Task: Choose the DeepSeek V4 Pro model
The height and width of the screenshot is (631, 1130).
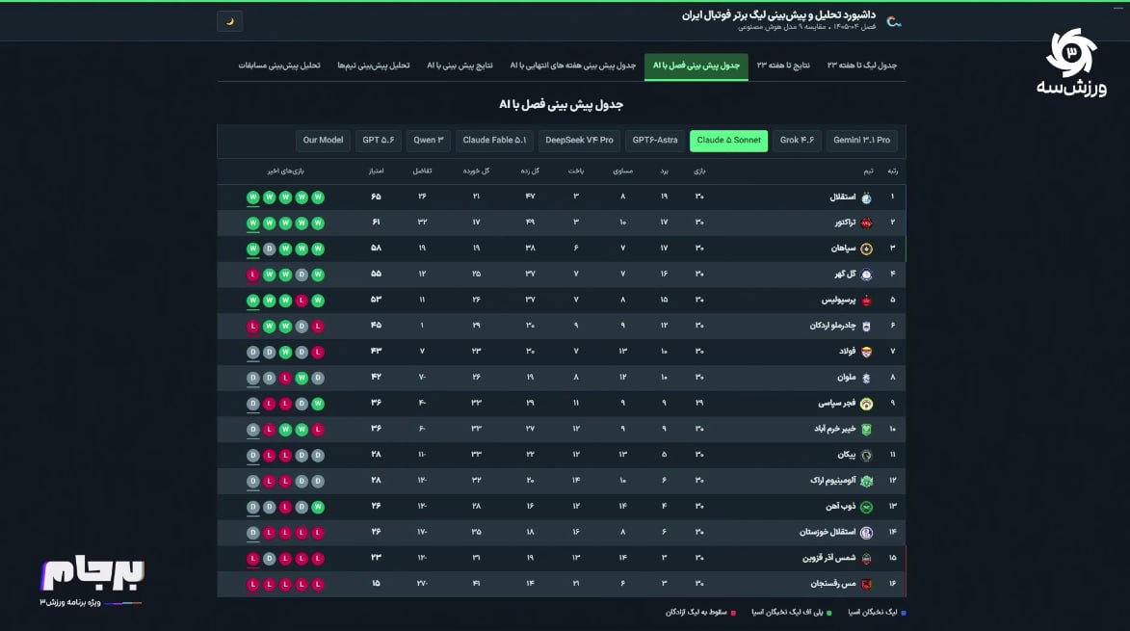Action: pos(579,141)
